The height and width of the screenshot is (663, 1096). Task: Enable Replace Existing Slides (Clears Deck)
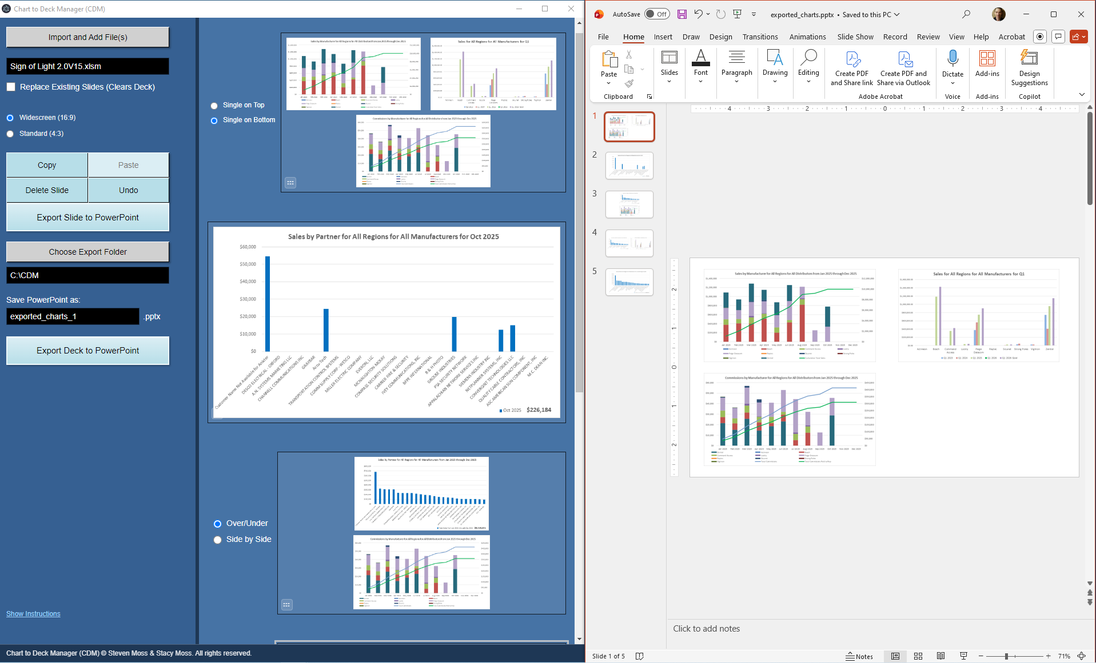10,87
